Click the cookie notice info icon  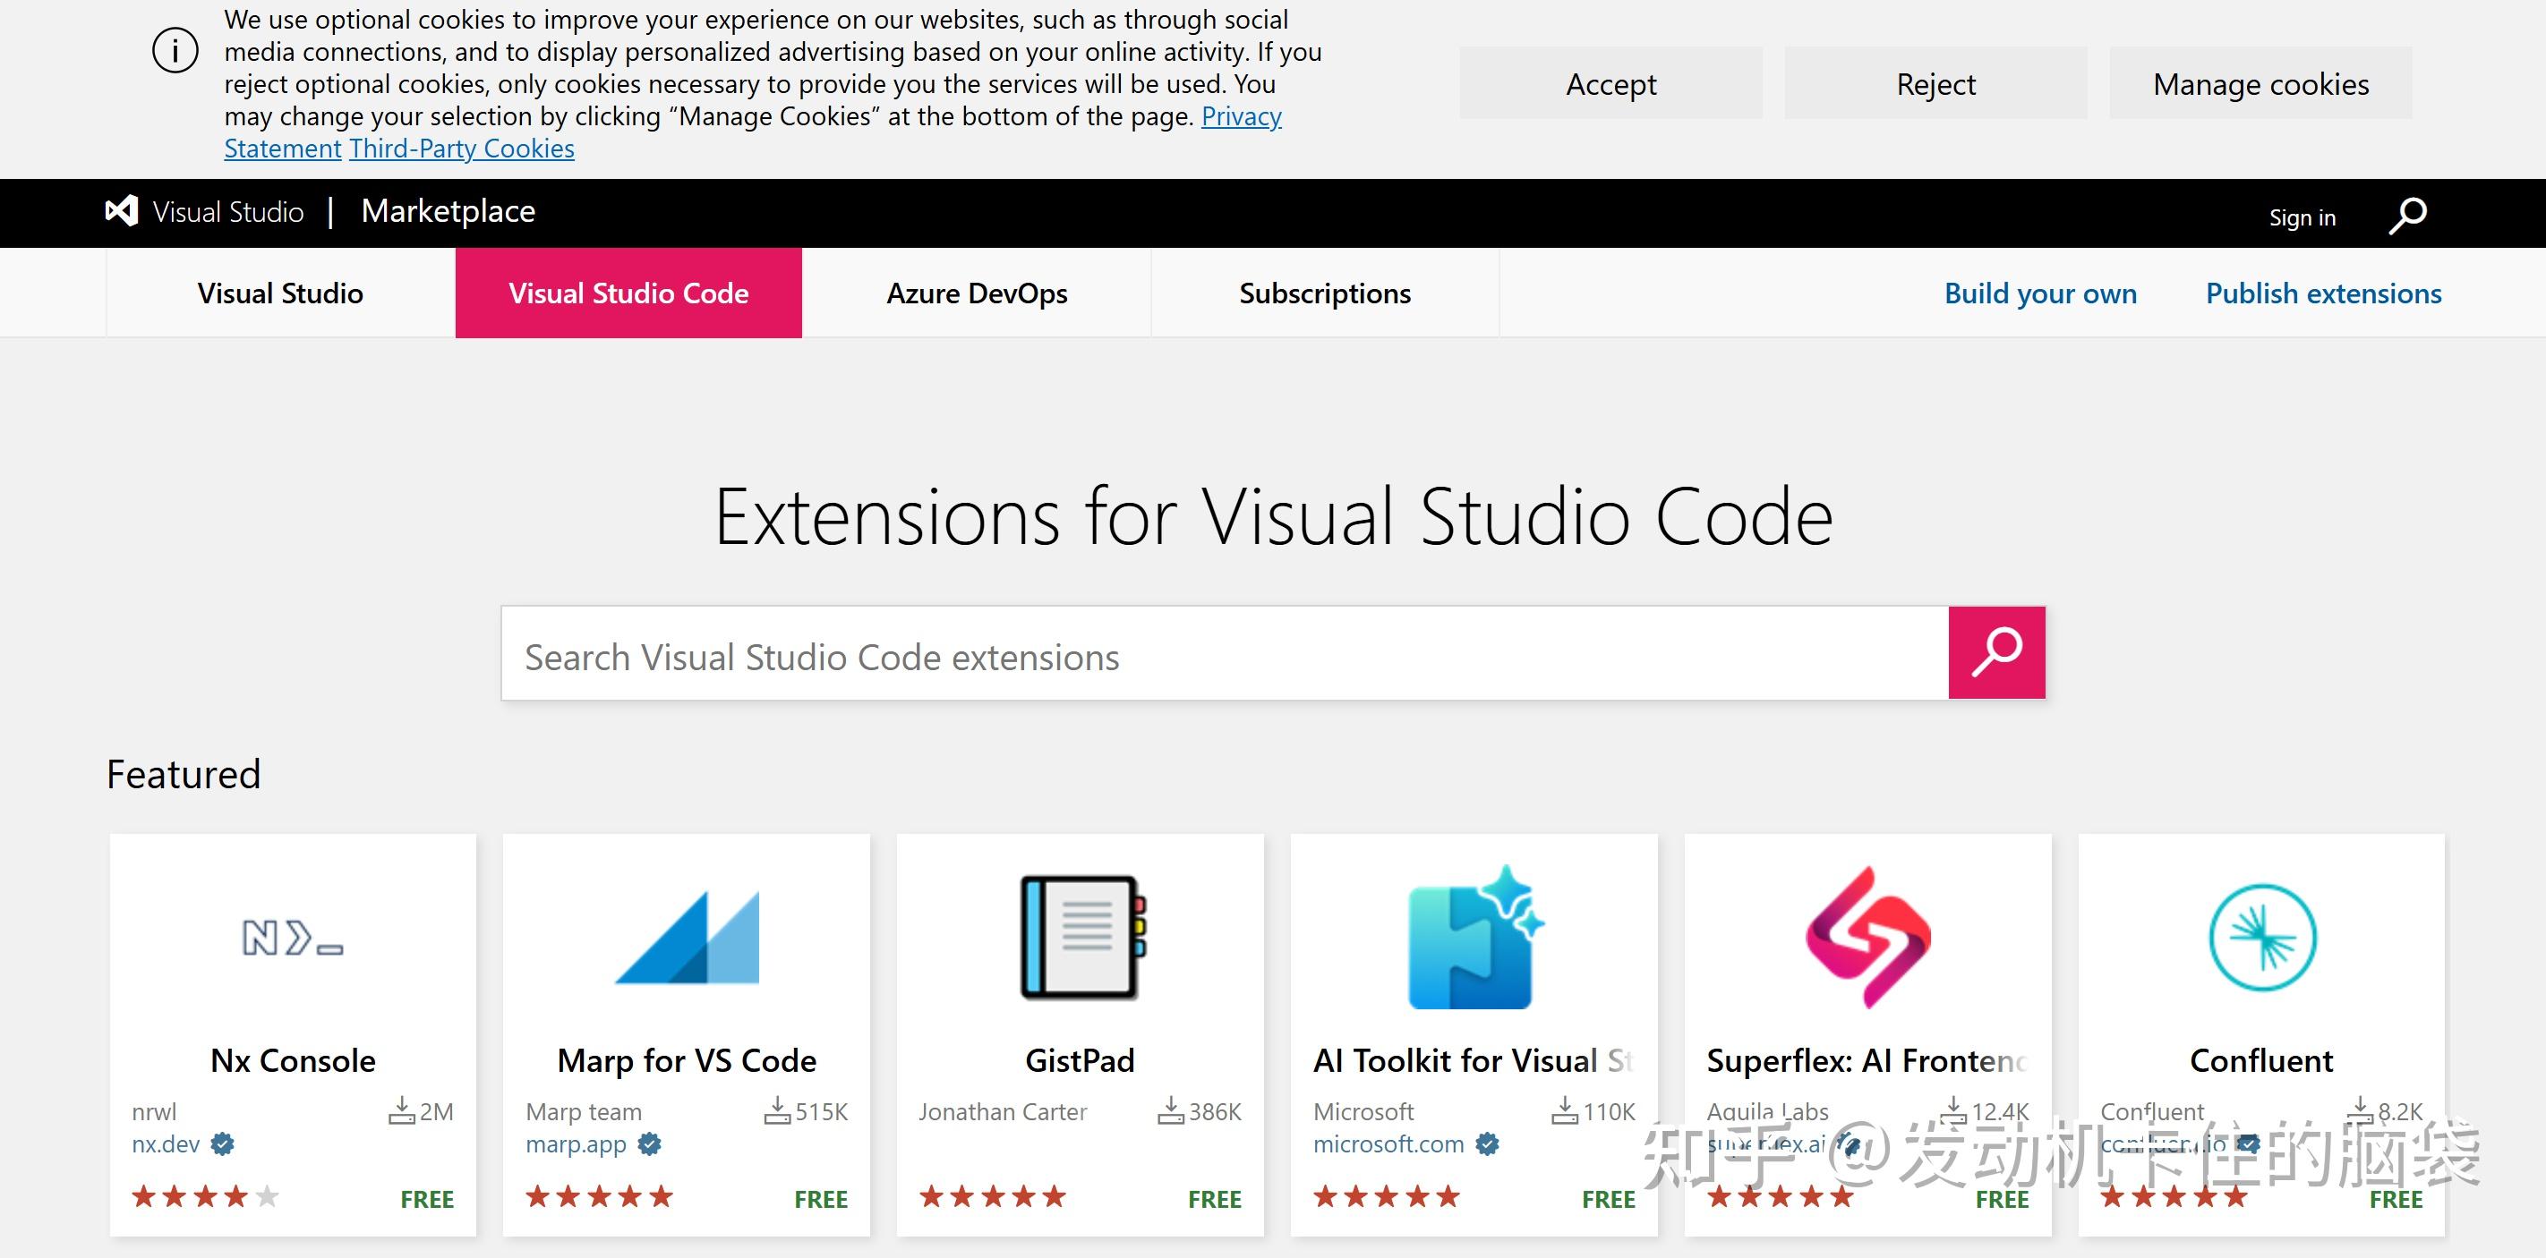tap(176, 50)
